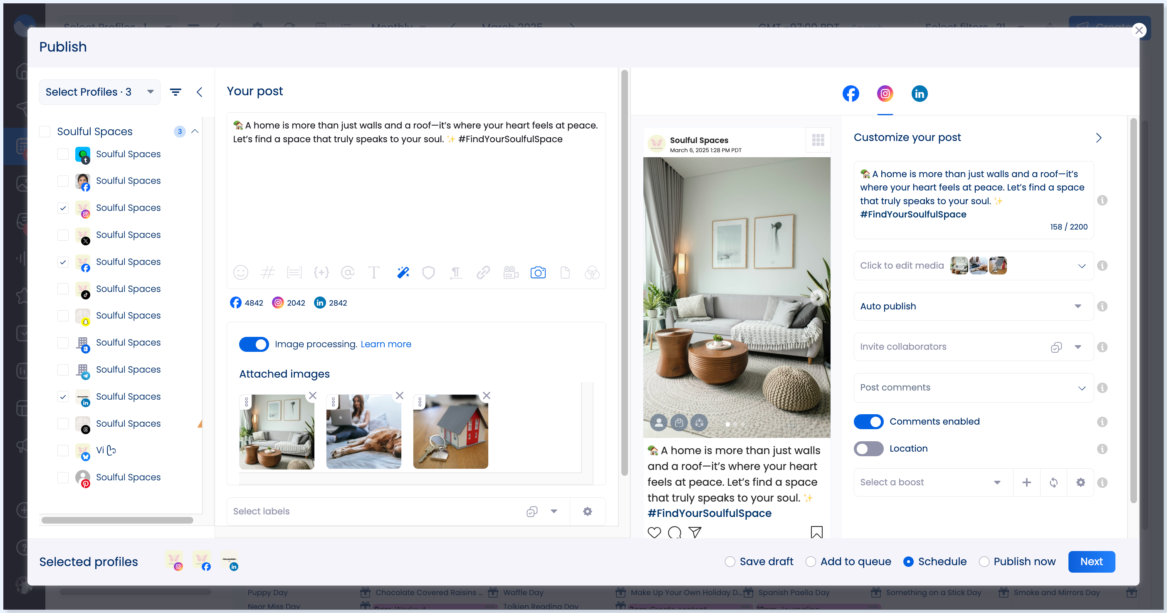The width and height of the screenshot is (1167, 613).
Task: Open the emoji picker in post toolbar
Action: (x=240, y=272)
